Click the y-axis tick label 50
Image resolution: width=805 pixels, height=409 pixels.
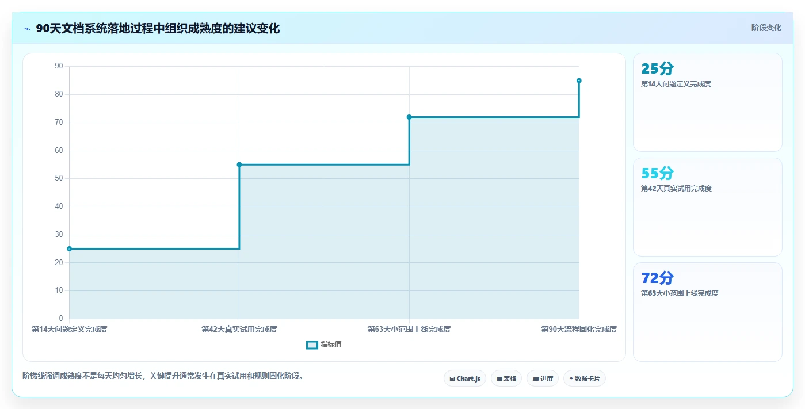[59, 178]
